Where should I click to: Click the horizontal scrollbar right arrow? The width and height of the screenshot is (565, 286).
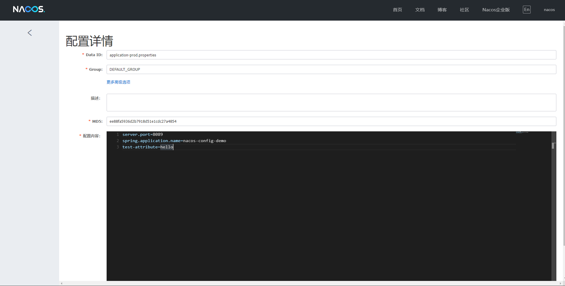coord(561,284)
